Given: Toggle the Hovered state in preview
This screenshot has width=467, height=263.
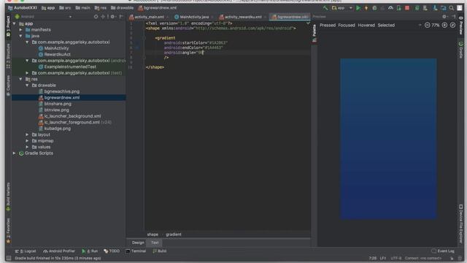Looking at the screenshot, I should pyautogui.click(x=366, y=26).
